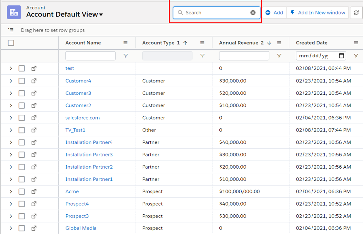363x234 pixels.
Task: Check the checkbox for salesforce.com row
Action: coord(22,118)
